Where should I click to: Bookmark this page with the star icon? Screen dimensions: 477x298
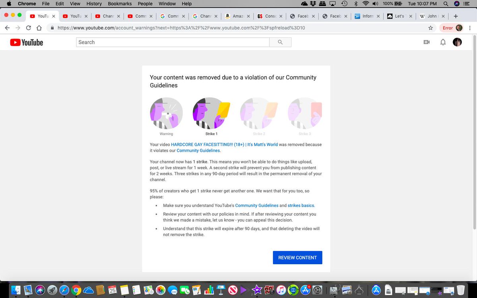click(430, 28)
